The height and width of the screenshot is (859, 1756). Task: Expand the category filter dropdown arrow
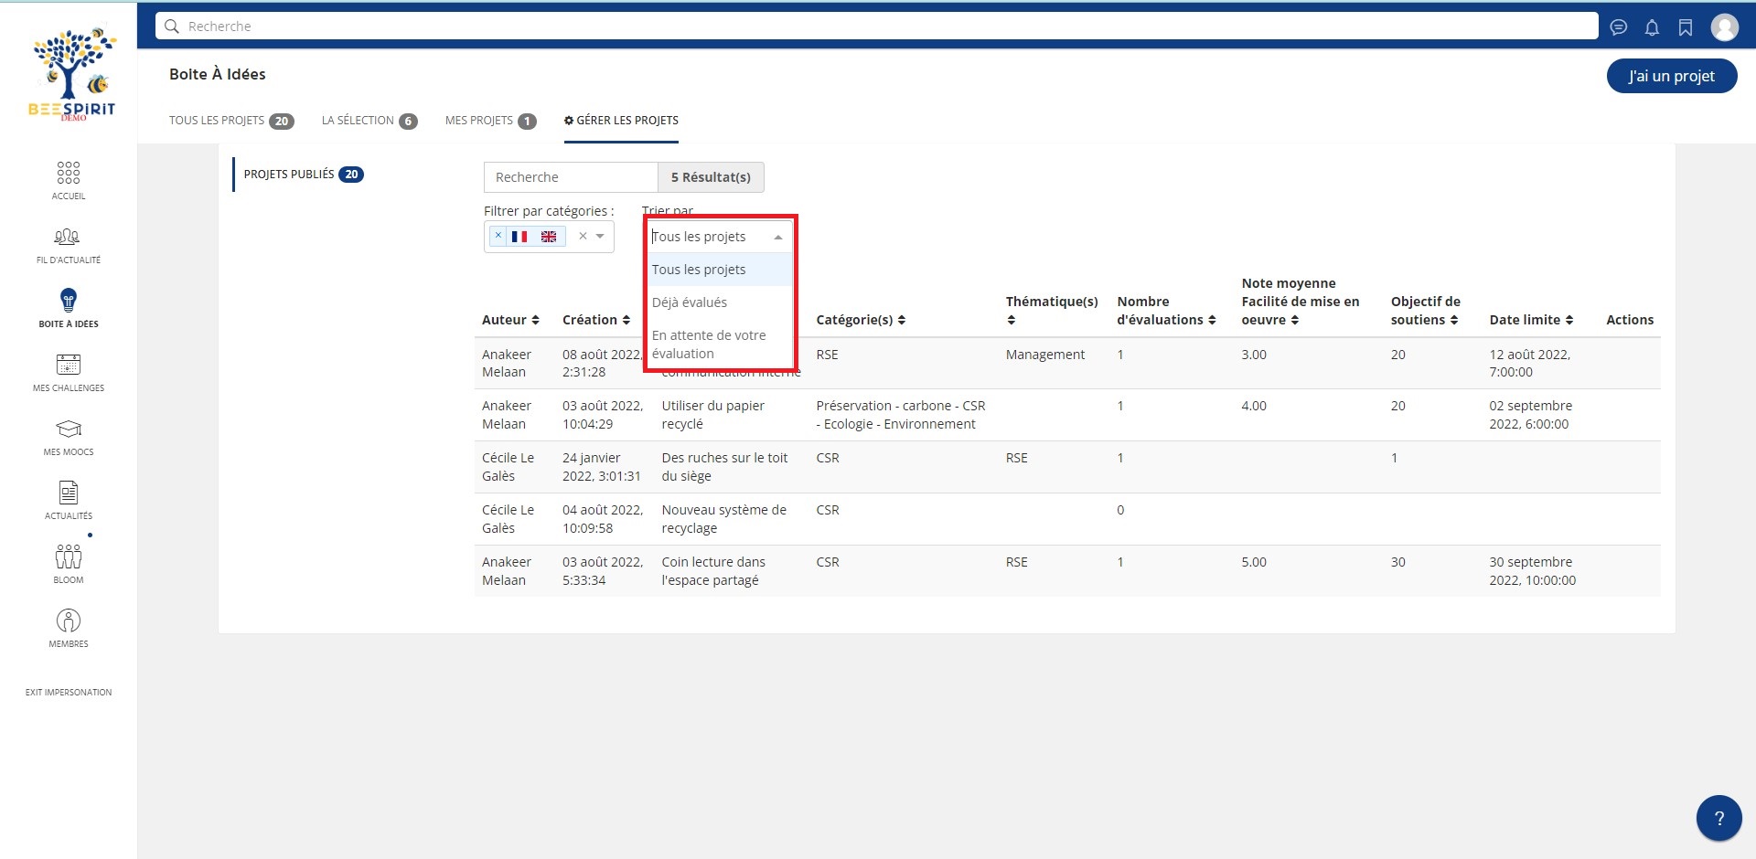[600, 236]
